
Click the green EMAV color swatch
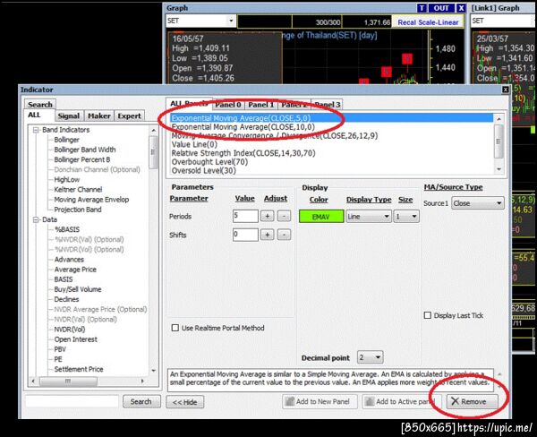(x=321, y=217)
